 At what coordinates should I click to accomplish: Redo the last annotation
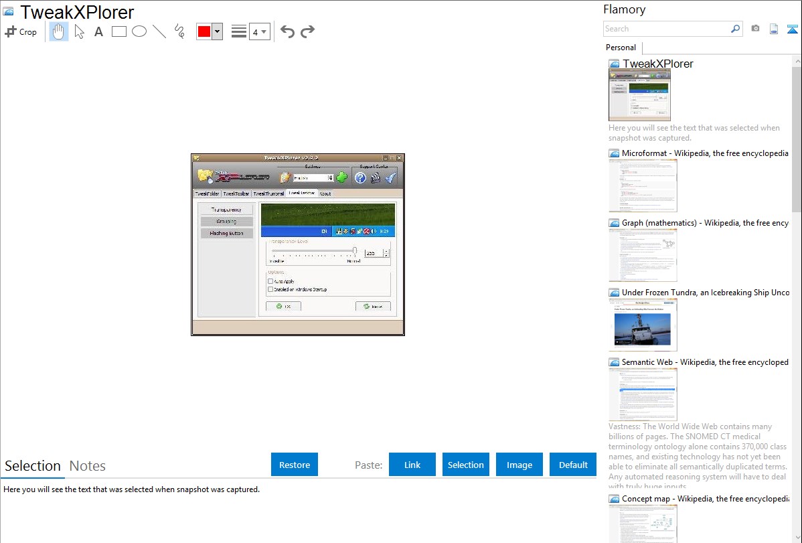[307, 31]
